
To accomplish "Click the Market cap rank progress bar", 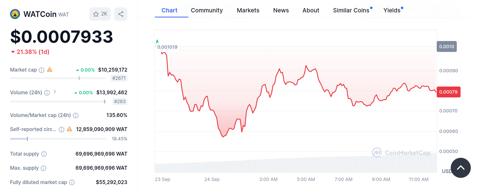I will (x=58, y=78).
